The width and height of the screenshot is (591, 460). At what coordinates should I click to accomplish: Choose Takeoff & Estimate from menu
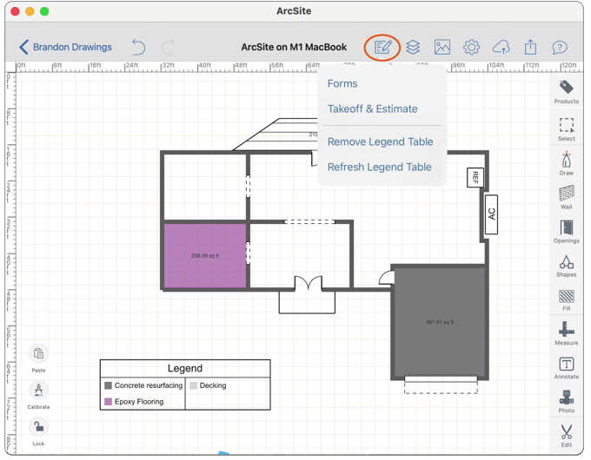(372, 108)
